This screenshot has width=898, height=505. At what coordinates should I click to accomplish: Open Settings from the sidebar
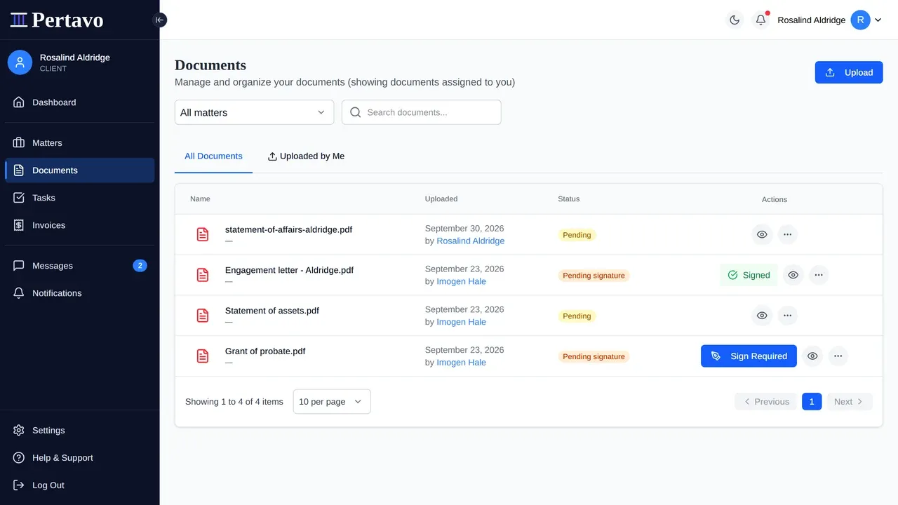pos(80,431)
